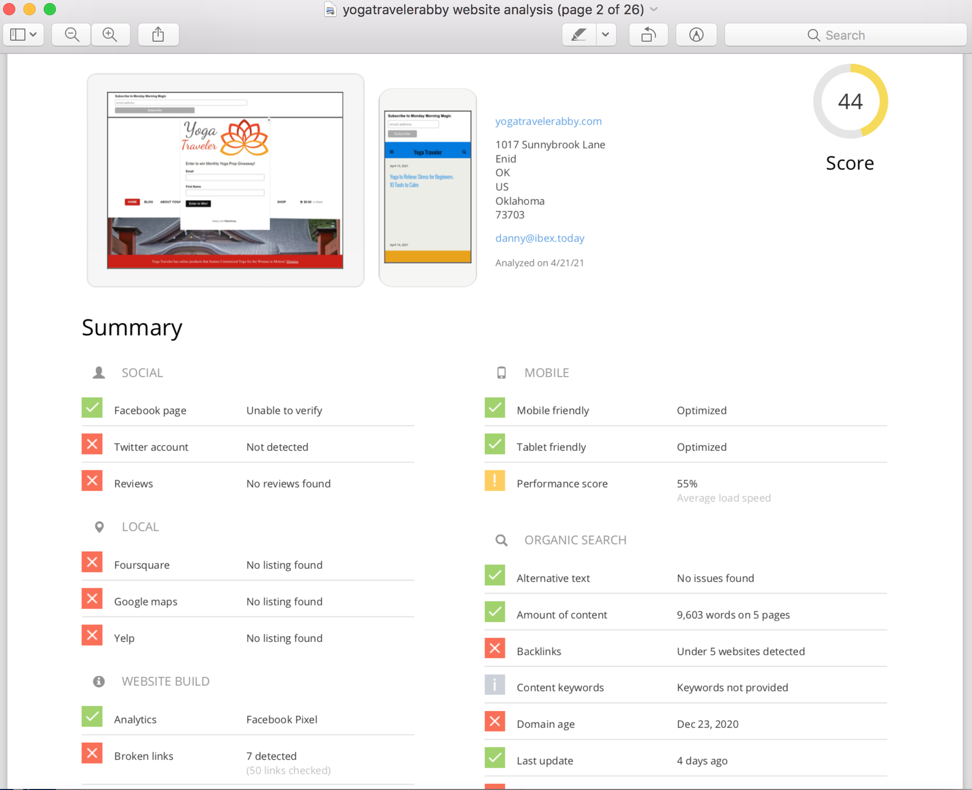The image size is (972, 790).
Task: Click the '55%' performance score value
Action: coord(687,483)
